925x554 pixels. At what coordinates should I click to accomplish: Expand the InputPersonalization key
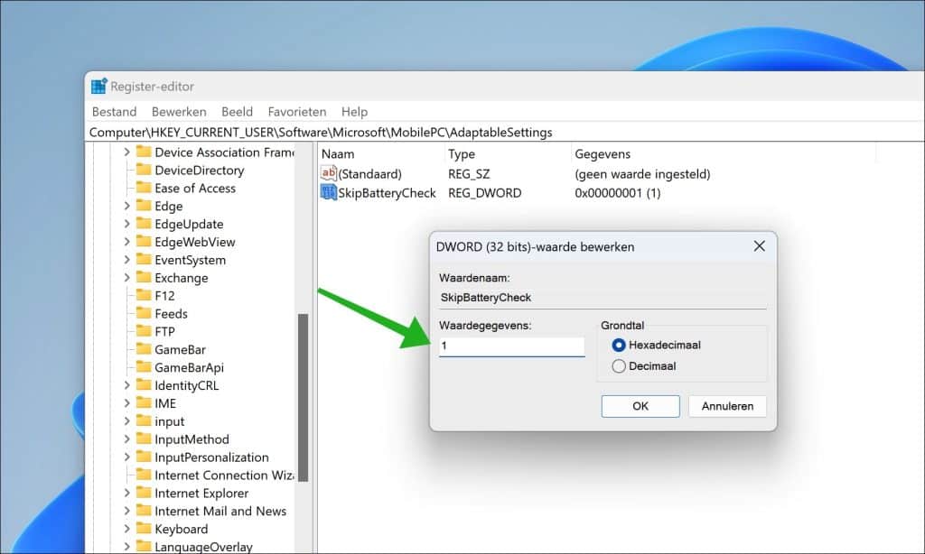pyautogui.click(x=126, y=457)
